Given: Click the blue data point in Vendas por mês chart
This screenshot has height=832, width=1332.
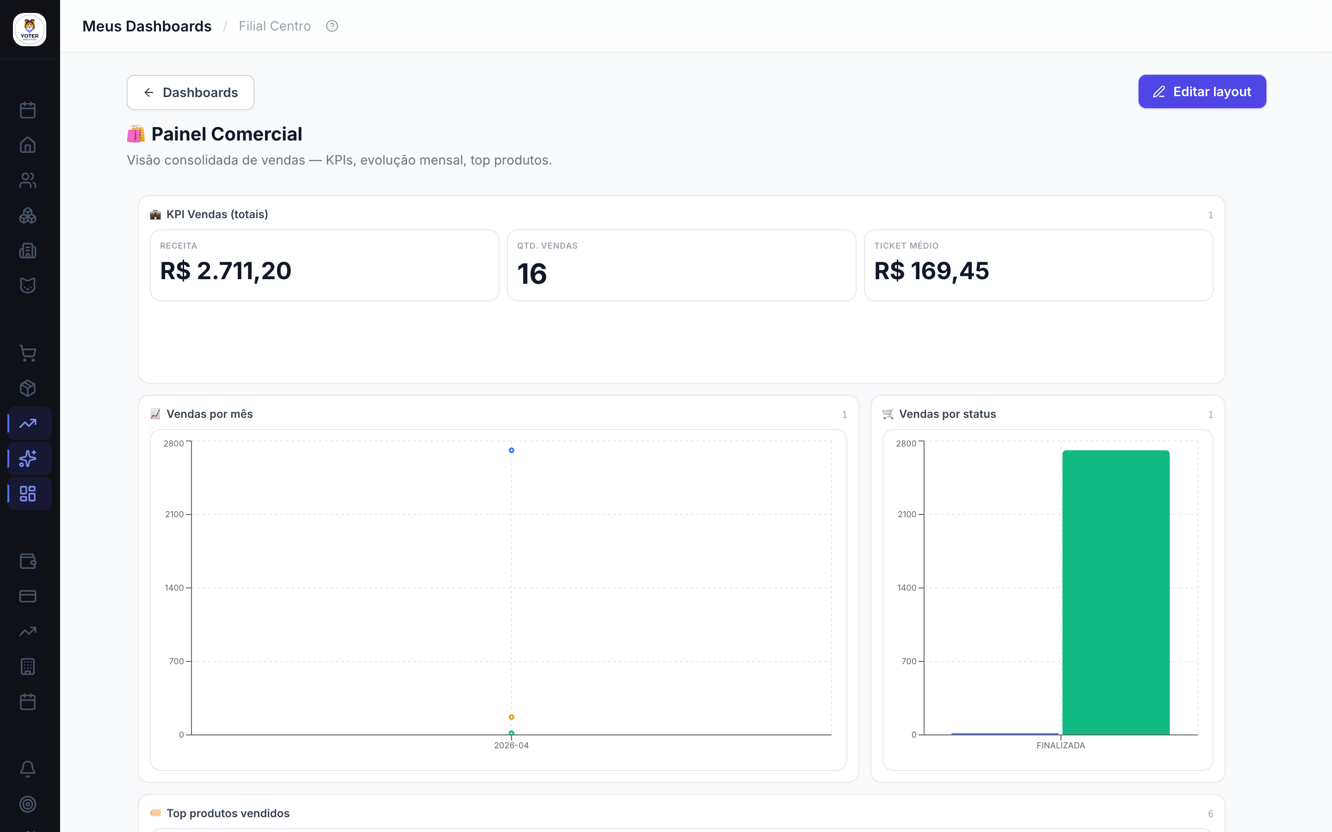Looking at the screenshot, I should pyautogui.click(x=512, y=450).
